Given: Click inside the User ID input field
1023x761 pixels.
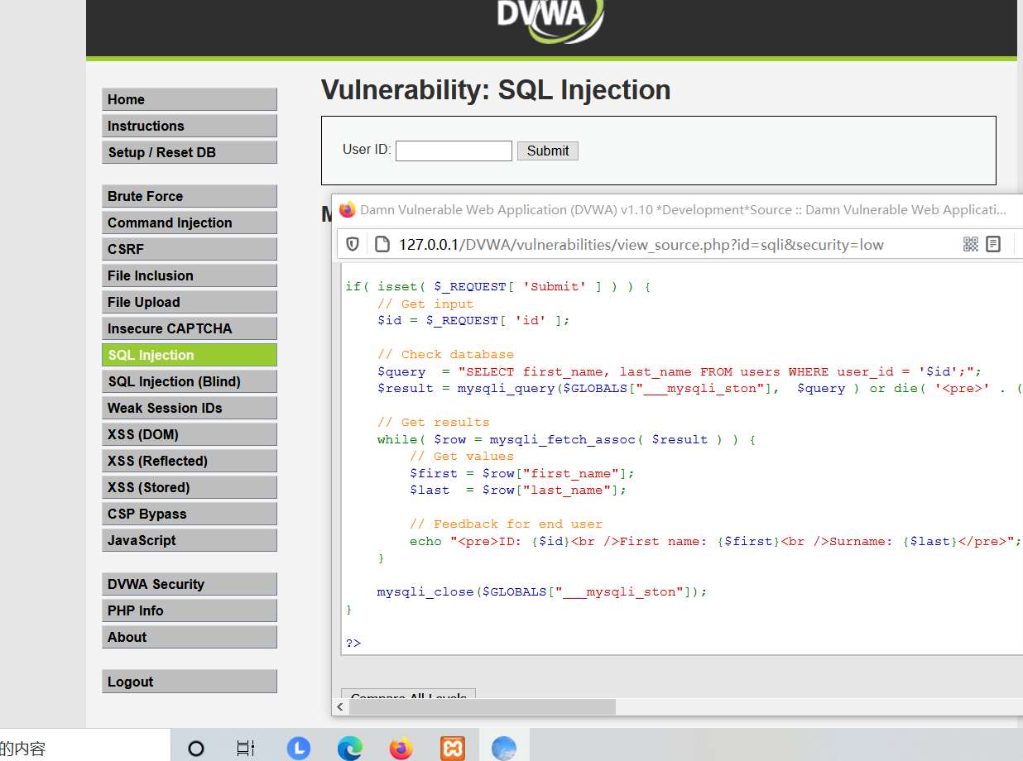Looking at the screenshot, I should (x=453, y=151).
